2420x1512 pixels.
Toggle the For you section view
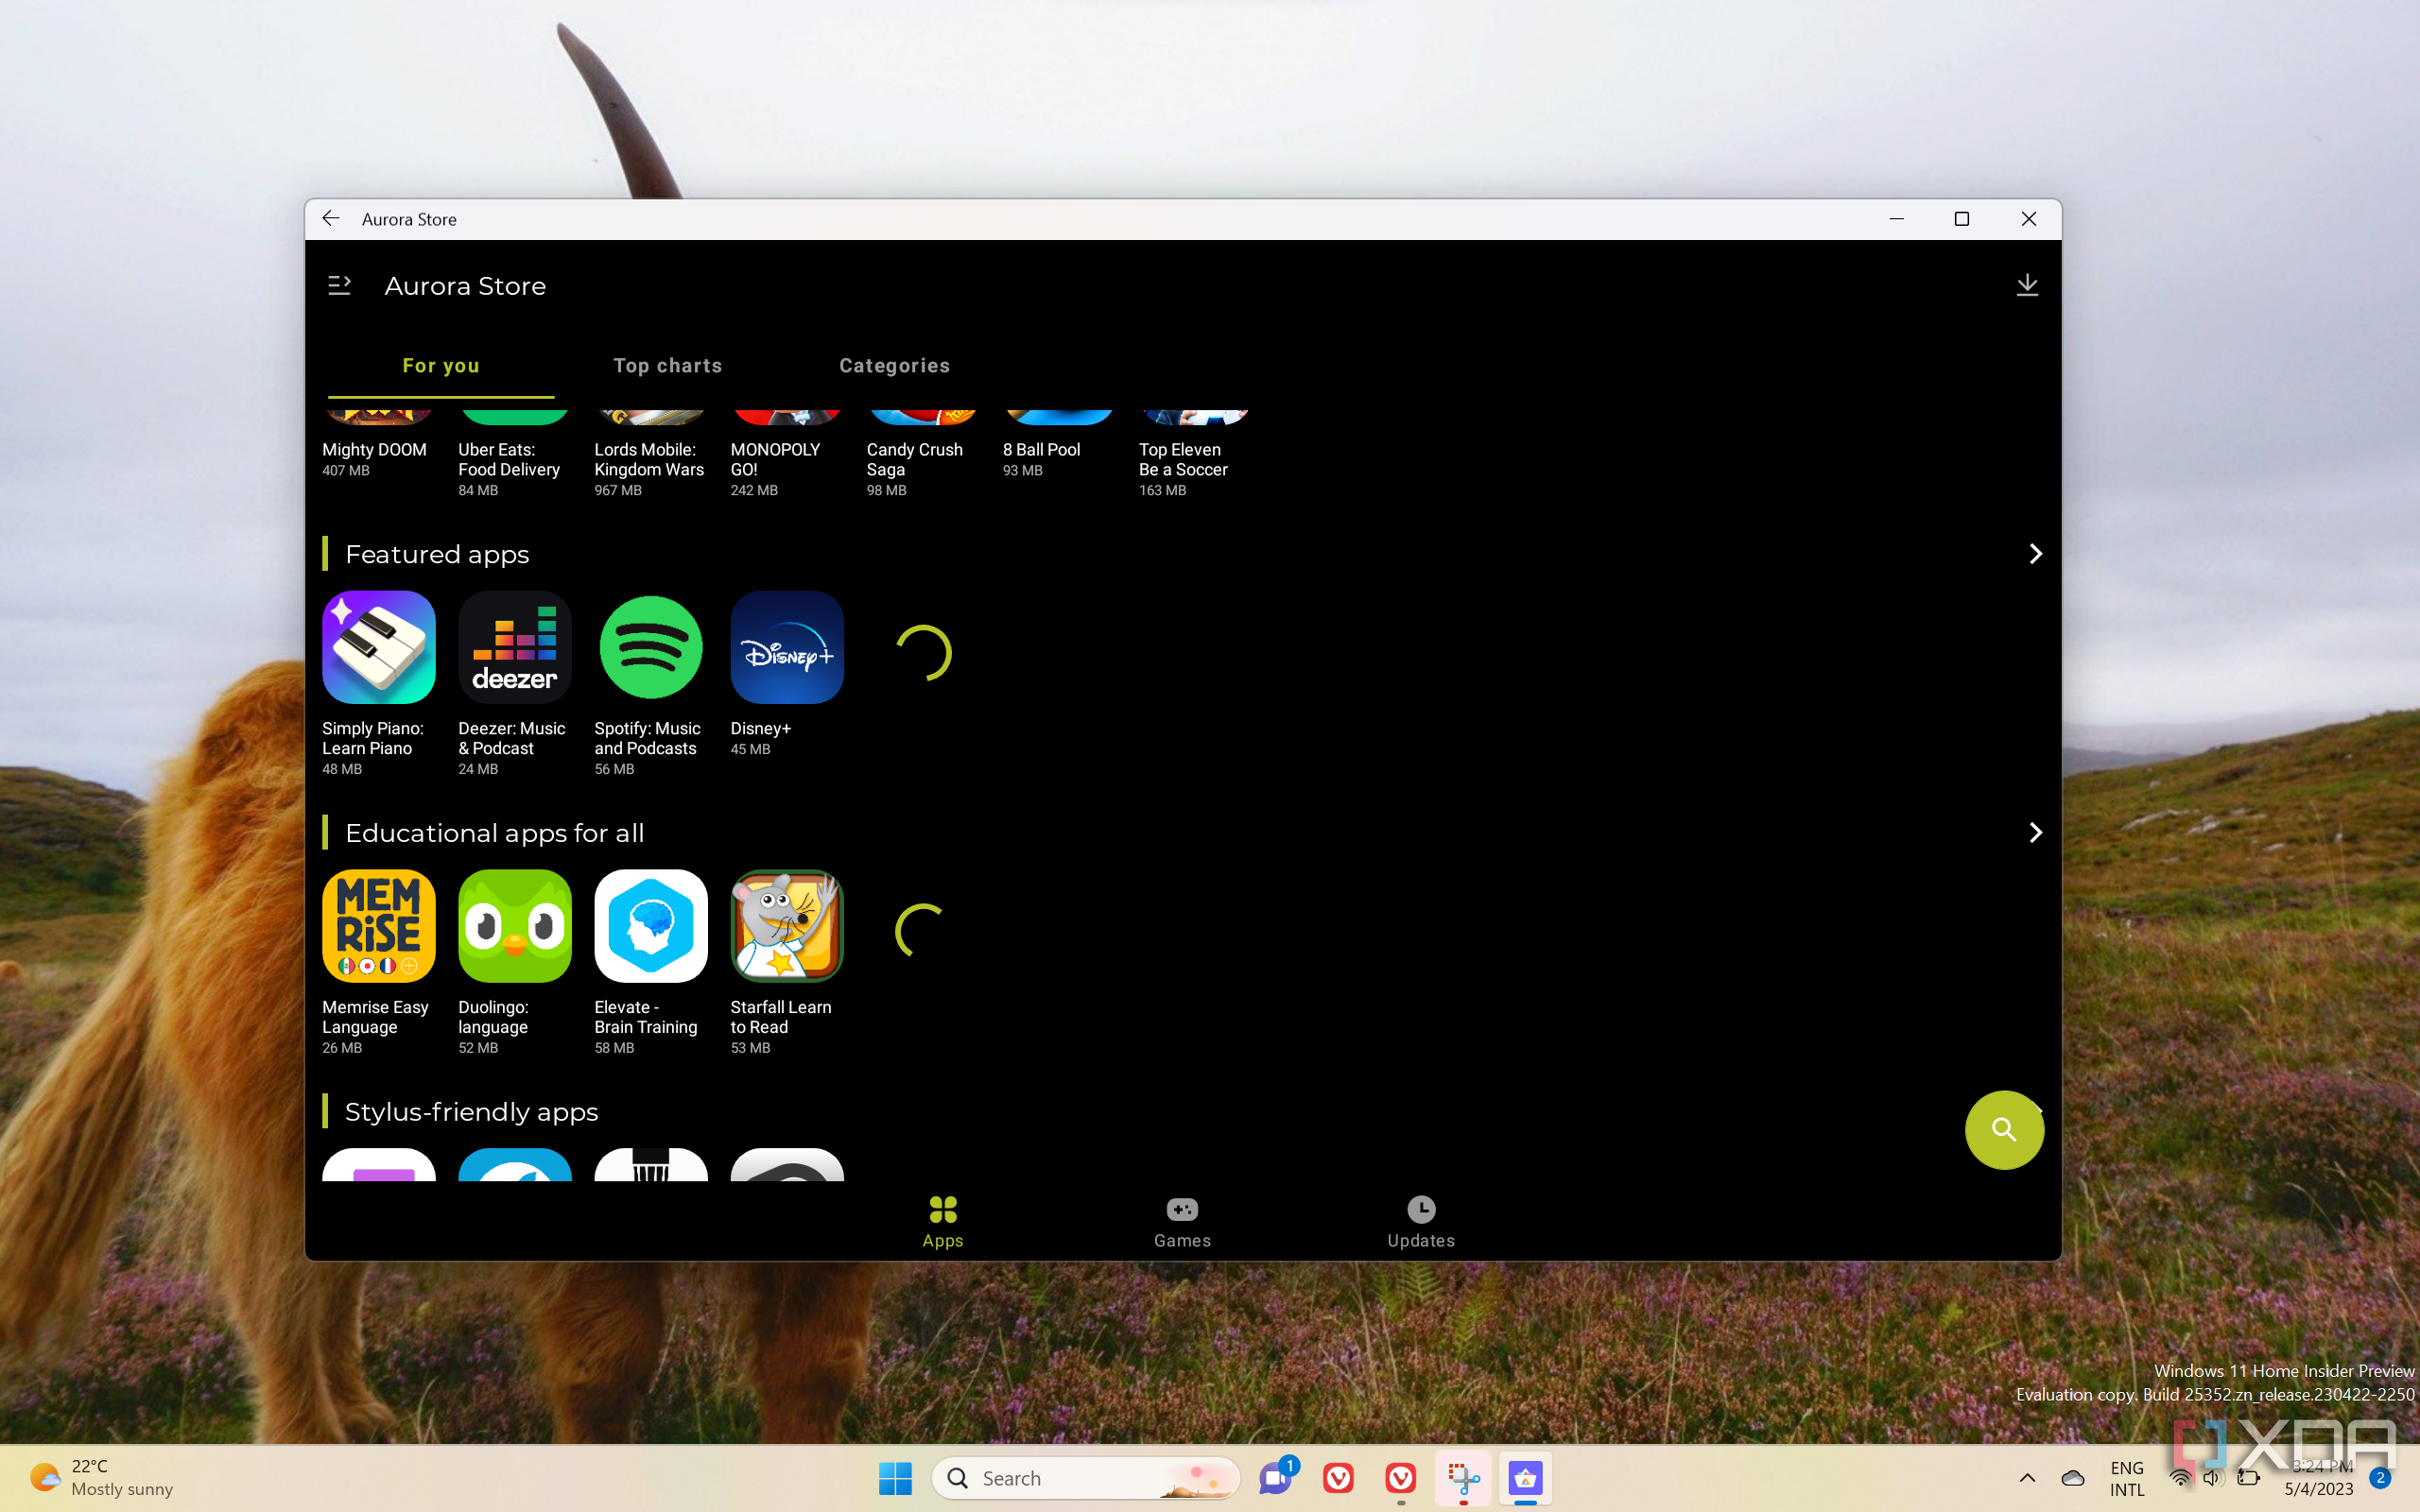439,366
